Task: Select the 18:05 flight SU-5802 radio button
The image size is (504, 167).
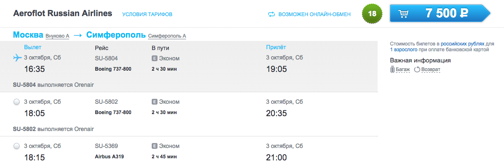Action: 17,102
